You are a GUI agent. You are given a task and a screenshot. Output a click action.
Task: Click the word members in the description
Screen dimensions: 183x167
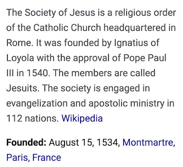91,73
